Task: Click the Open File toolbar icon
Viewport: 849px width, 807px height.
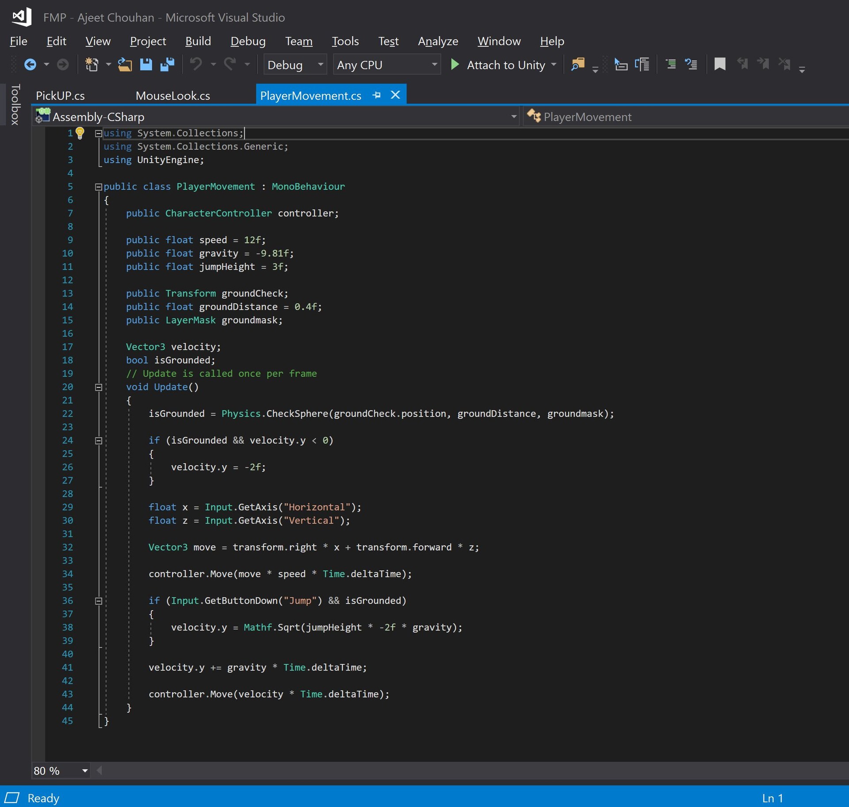Action: click(x=125, y=65)
